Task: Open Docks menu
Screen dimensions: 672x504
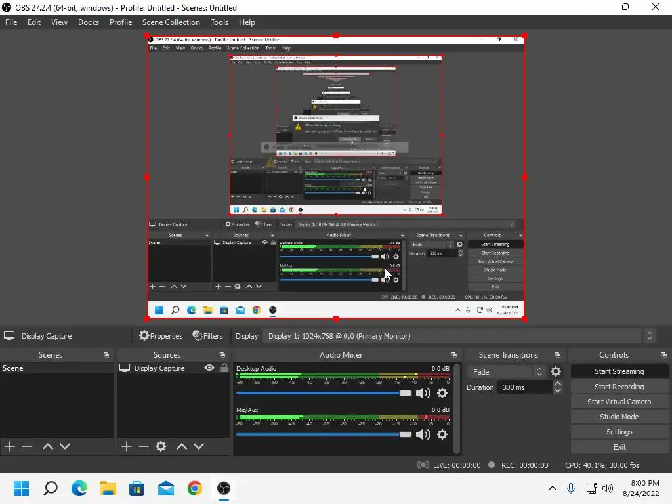Action: tap(89, 22)
